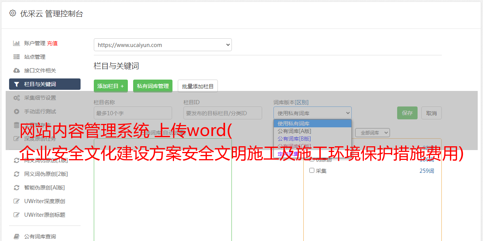
Task: Click the 取消 button
Action: [432, 113]
